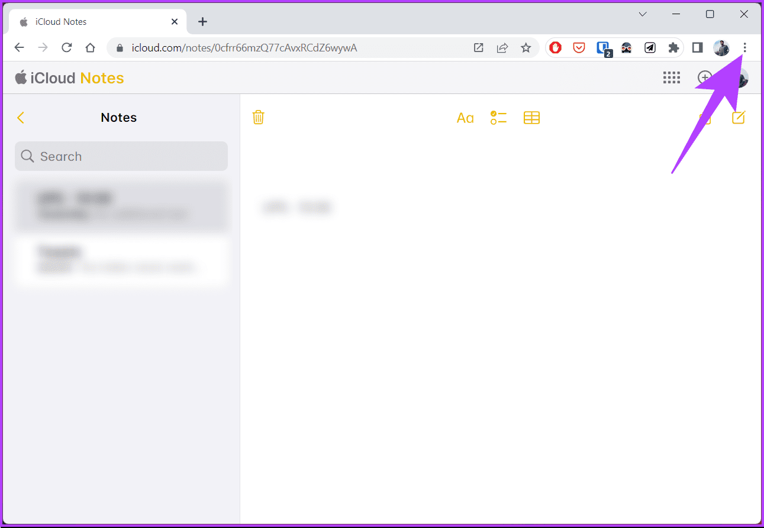Click the Search notes field
Viewport: 764px width, 528px height.
pyautogui.click(x=121, y=156)
